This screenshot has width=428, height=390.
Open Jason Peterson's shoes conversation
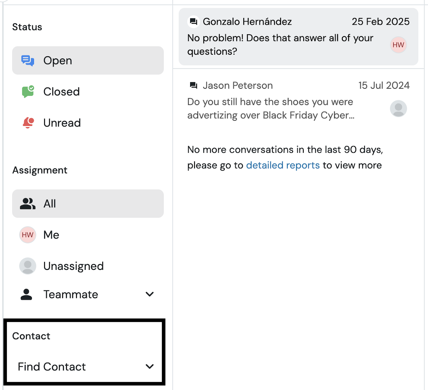[298, 100]
